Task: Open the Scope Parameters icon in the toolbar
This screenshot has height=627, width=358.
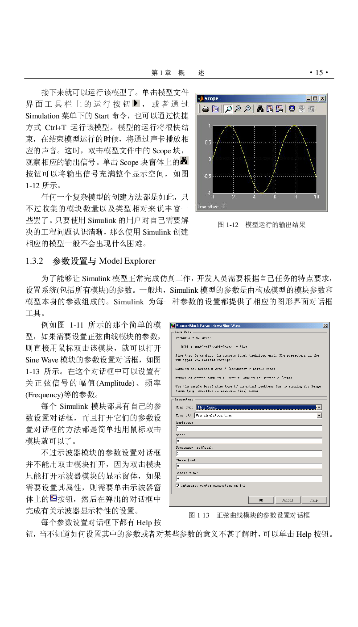Action: click(x=215, y=109)
